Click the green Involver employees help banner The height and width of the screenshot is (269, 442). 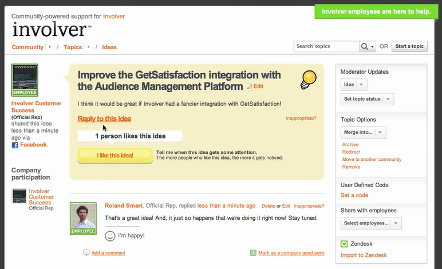(x=376, y=11)
